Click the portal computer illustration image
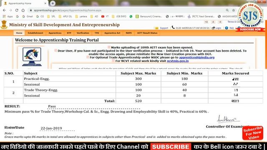 click(x=32, y=57)
